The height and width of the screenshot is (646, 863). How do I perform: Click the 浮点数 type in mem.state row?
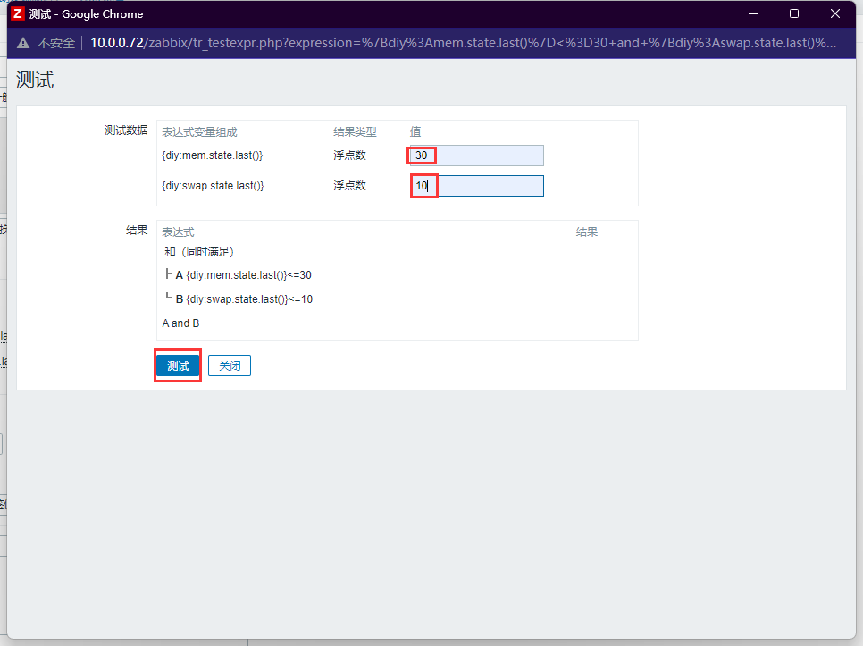point(349,155)
